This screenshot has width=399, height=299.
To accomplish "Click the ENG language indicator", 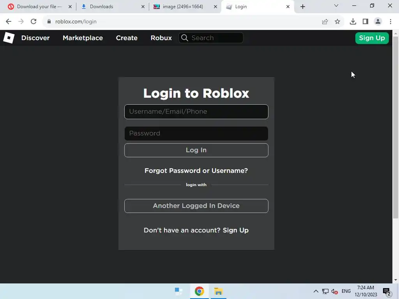I will point(346,291).
